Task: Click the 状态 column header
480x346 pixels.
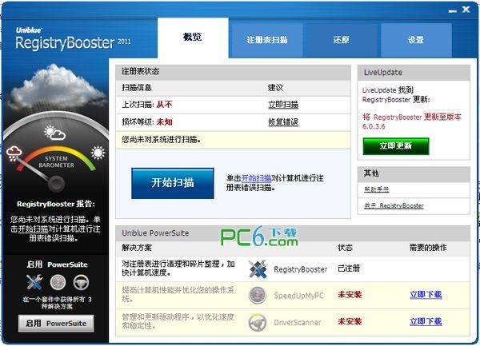Action: 345,248
